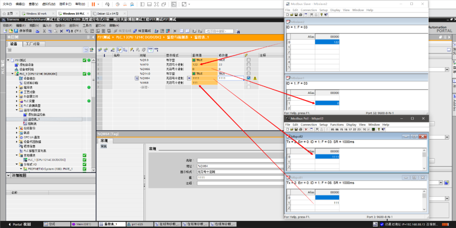This screenshot has height=228, width=456.
Task: Click the delete X icon in TIA toolbar
Action: (62, 31)
